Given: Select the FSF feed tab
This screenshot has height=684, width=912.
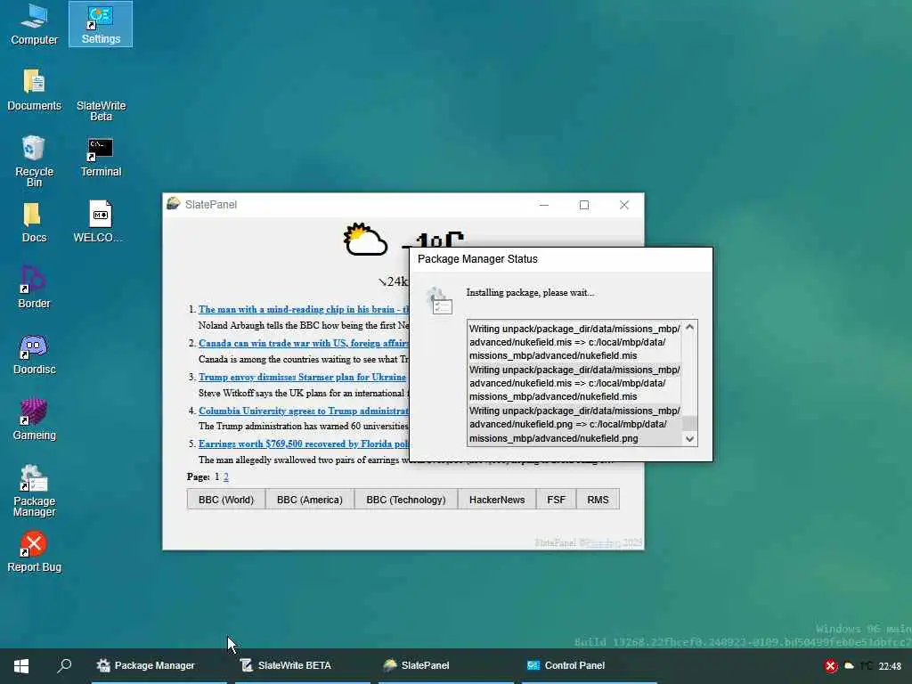Looking at the screenshot, I should click(x=556, y=500).
